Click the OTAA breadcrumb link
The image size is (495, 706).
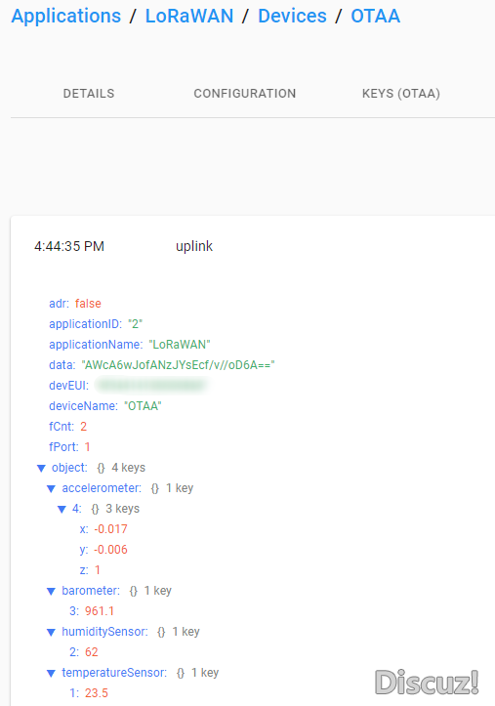point(375,17)
